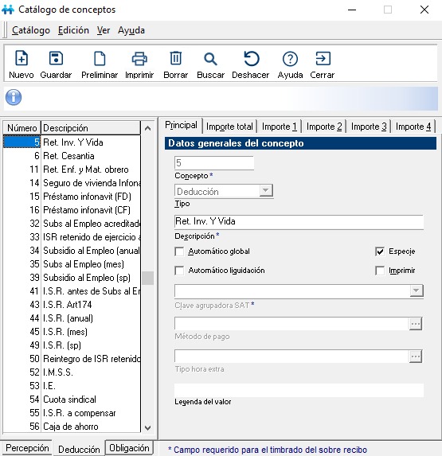Select row 54 Cuota sindical
Viewport: 442px width, 456px height.
(x=72, y=399)
